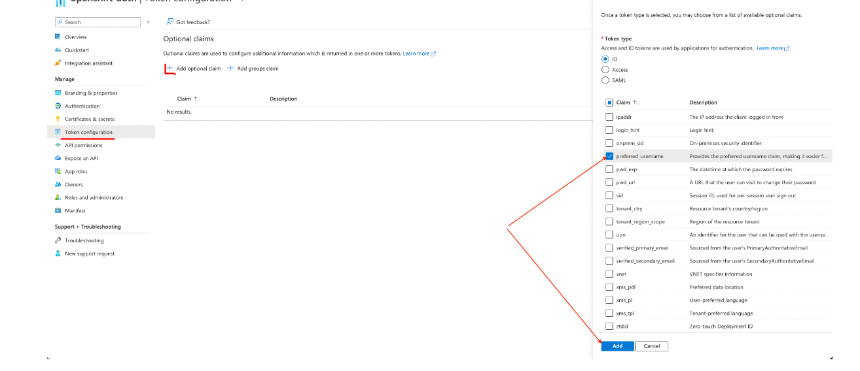This screenshot has width=860, height=371.
Task: Open Quickstart cloud icon
Action: 58,50
